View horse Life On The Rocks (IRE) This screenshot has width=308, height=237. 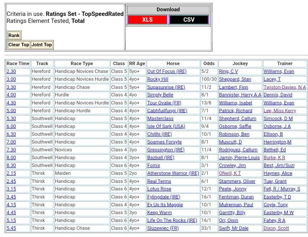tap(172, 220)
